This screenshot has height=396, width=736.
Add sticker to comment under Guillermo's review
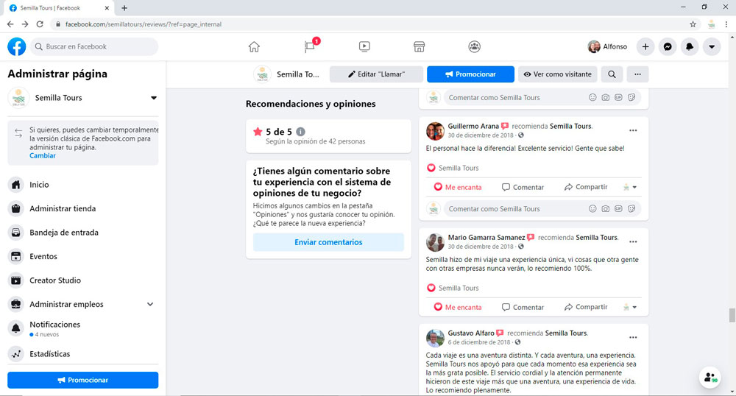click(x=631, y=209)
